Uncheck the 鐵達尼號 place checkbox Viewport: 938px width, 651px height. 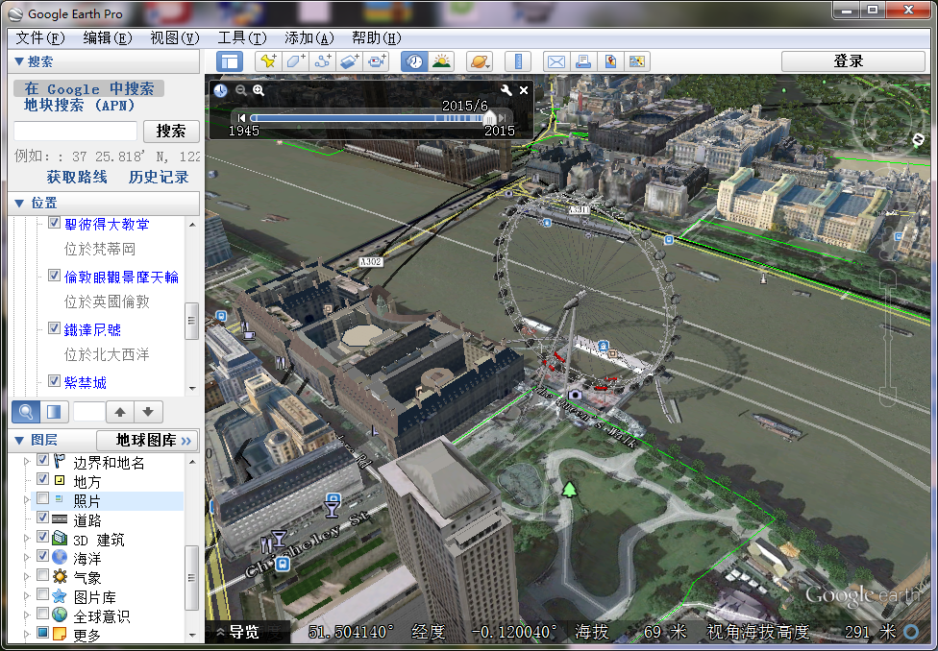54,328
